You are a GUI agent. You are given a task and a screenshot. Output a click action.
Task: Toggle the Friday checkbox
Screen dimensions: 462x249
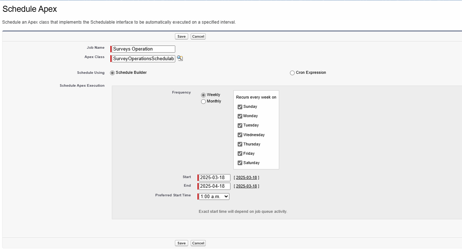tap(239, 153)
